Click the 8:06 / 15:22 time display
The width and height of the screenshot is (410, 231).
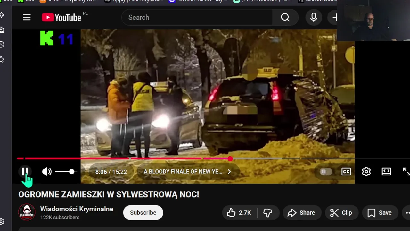tap(111, 172)
